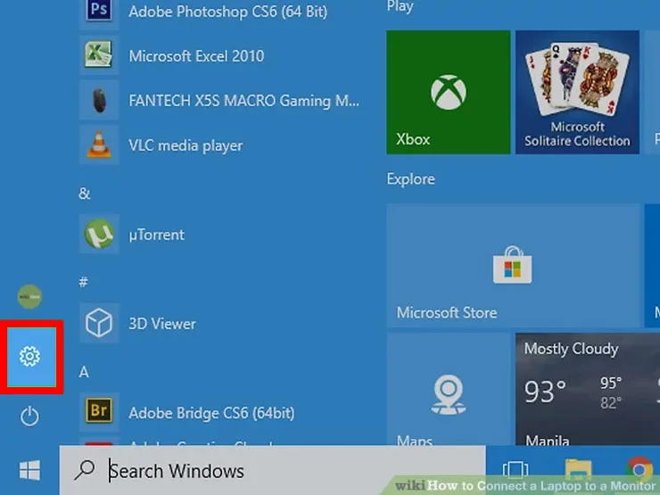Open the Mostly Cloudy weather tile

coord(588,390)
